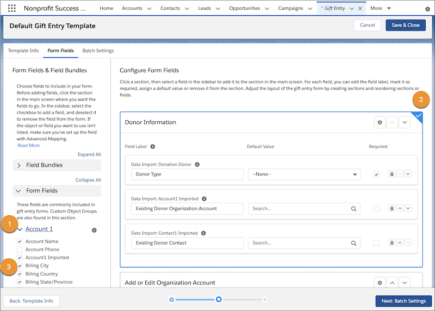Toggle Donor Information section selected checkmark

coord(418,116)
